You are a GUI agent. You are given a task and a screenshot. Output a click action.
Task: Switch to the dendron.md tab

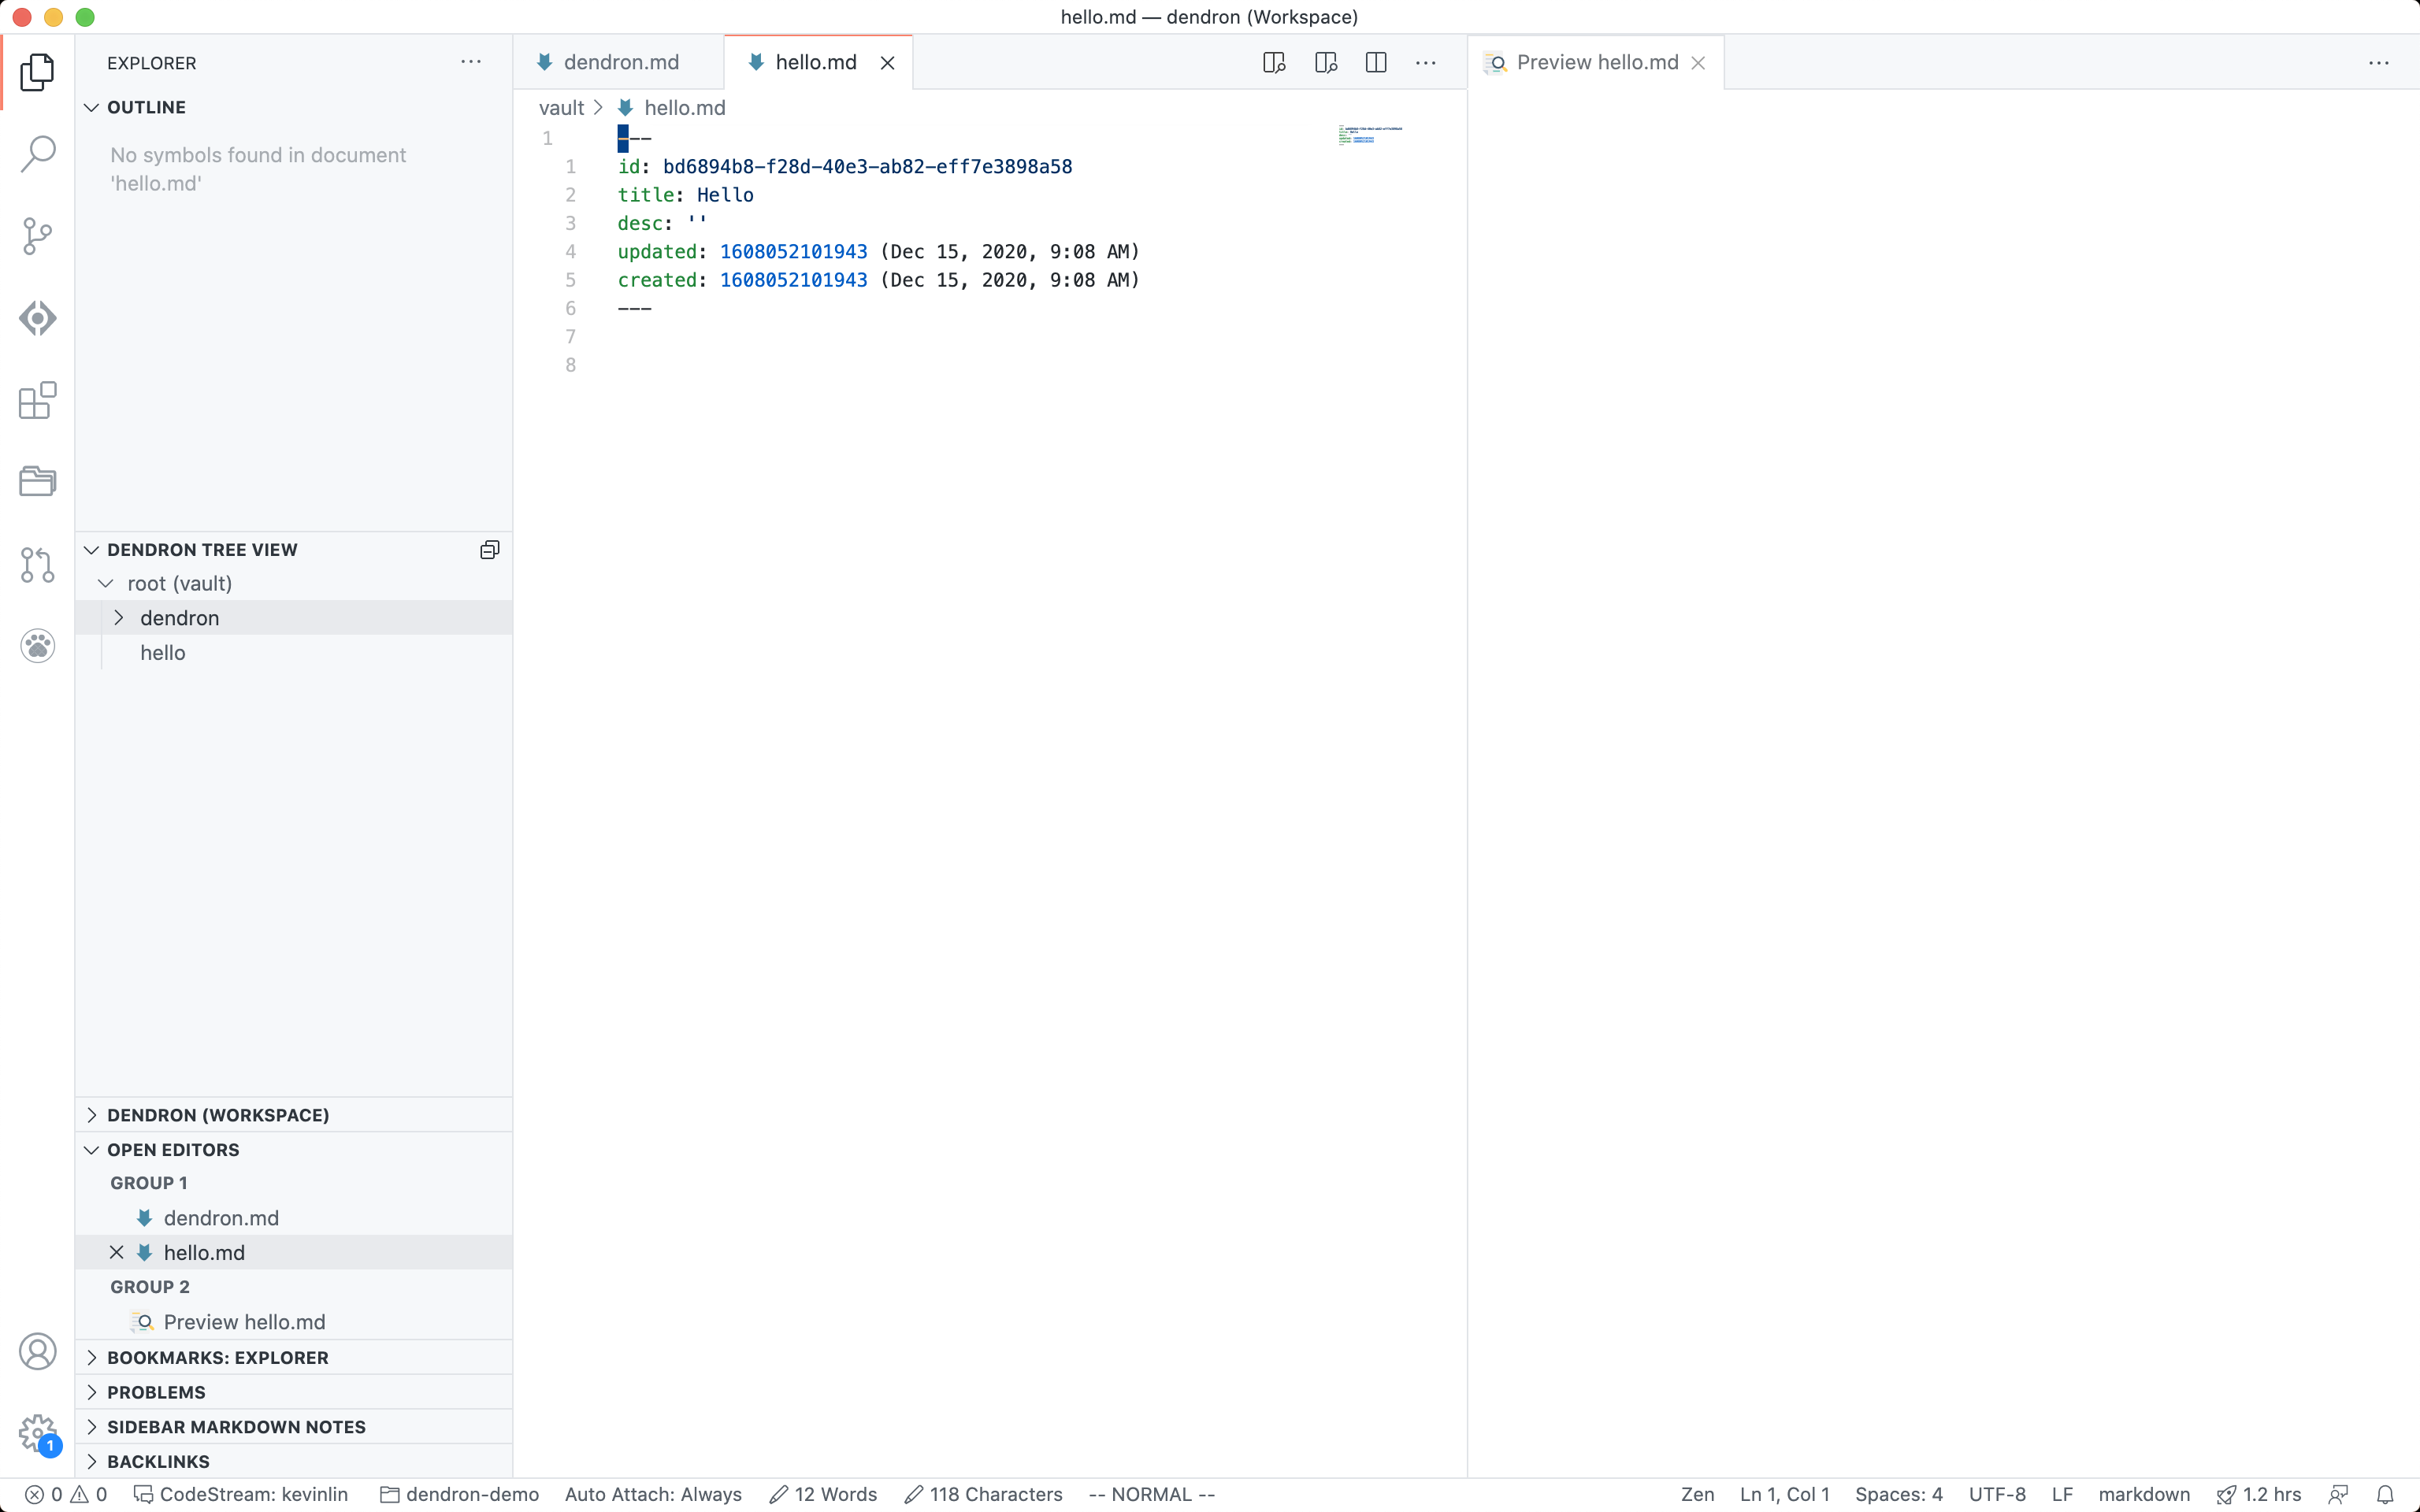(x=618, y=62)
